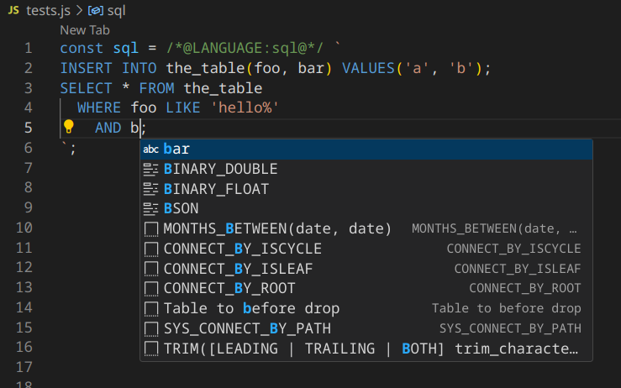Image resolution: width=621 pixels, height=388 pixels.
Task: Click the keyword icon next to BINARY_FLOAT
Action: point(151,189)
